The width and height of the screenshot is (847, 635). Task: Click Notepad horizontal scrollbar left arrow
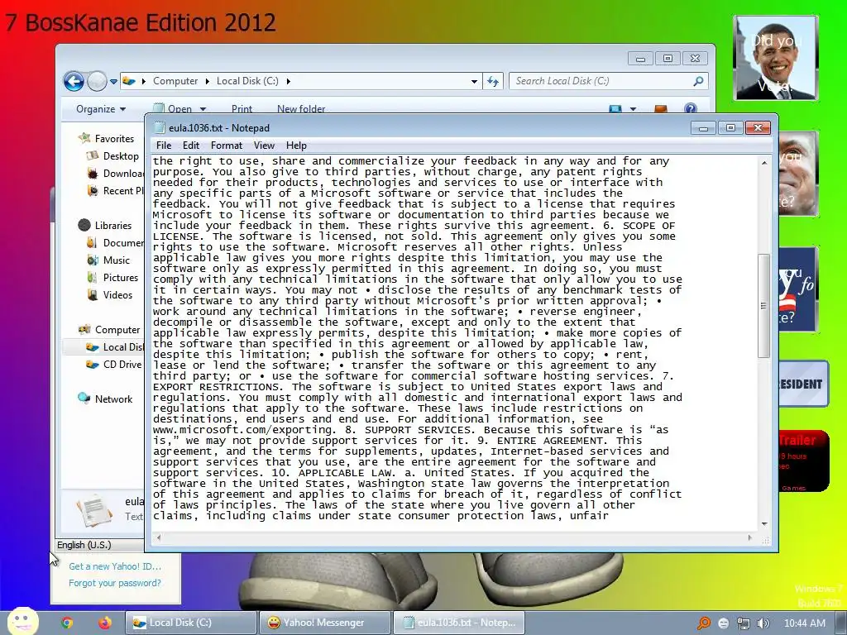click(x=158, y=537)
